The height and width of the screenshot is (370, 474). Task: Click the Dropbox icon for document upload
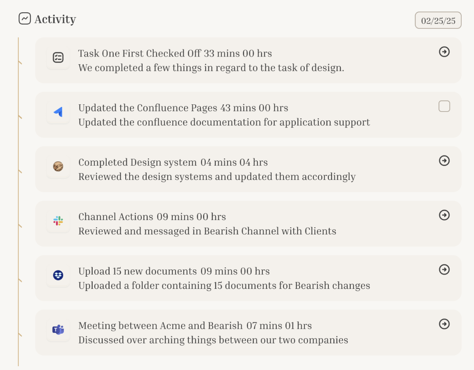(58, 275)
